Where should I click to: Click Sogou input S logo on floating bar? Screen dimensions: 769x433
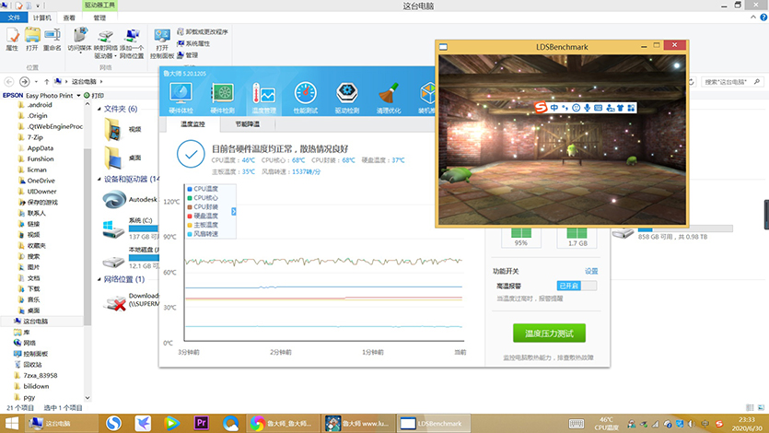tap(540, 107)
